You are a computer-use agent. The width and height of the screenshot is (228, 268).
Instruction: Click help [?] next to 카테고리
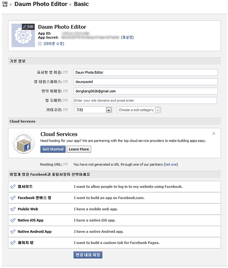click(66, 110)
